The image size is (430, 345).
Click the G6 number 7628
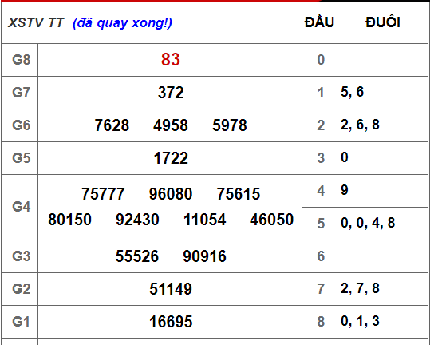click(x=112, y=125)
